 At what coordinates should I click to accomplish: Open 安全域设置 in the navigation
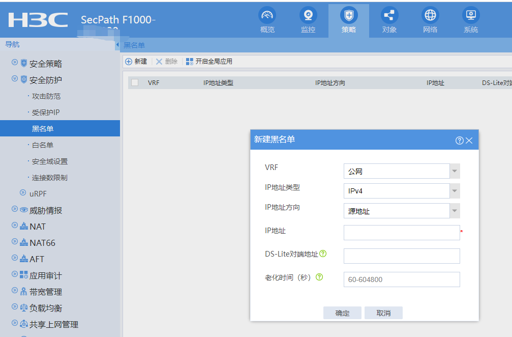[x=50, y=161]
